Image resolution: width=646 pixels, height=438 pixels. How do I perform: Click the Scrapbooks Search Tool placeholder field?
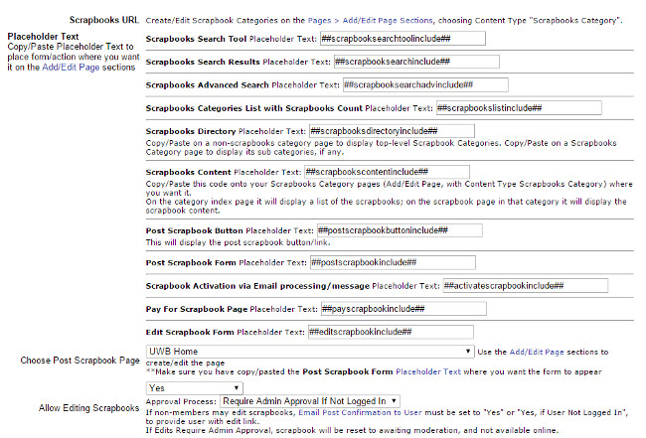click(x=403, y=39)
